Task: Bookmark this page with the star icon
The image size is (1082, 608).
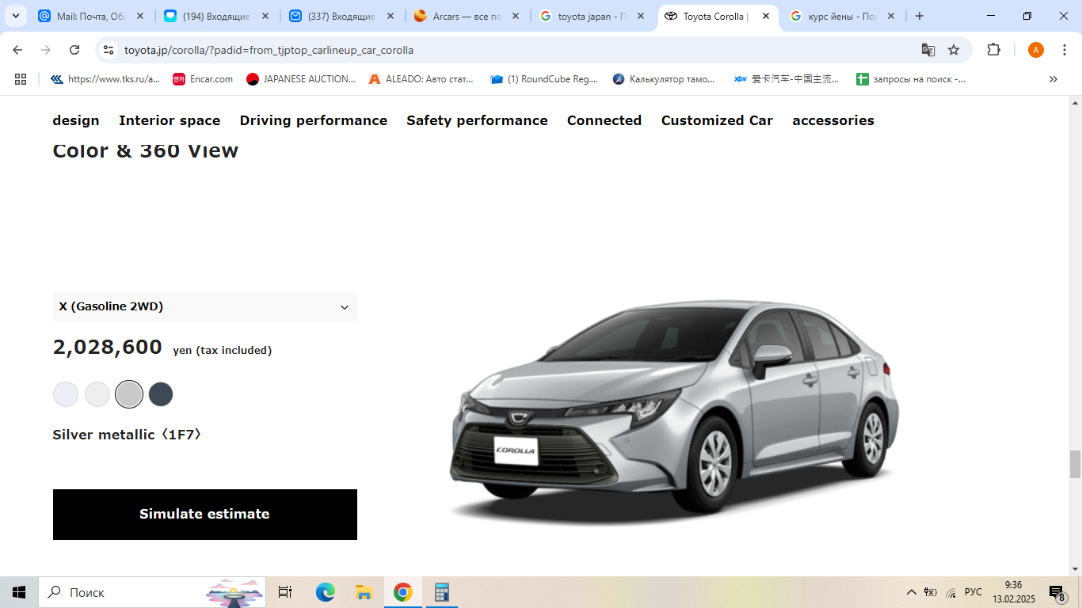Action: pyautogui.click(x=954, y=50)
